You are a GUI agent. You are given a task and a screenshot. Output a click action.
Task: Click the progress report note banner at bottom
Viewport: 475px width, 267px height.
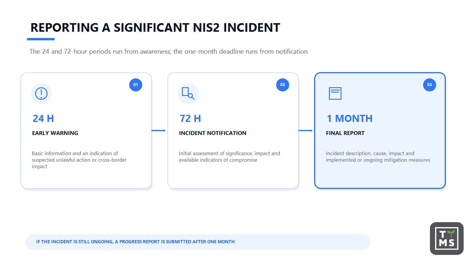coord(198,242)
